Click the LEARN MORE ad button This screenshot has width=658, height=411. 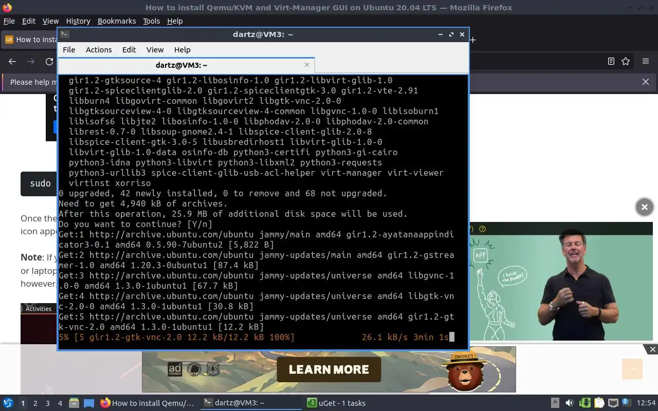point(329,369)
